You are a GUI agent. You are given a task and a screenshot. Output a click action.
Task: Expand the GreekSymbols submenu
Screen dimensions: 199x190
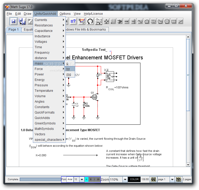point(49,123)
